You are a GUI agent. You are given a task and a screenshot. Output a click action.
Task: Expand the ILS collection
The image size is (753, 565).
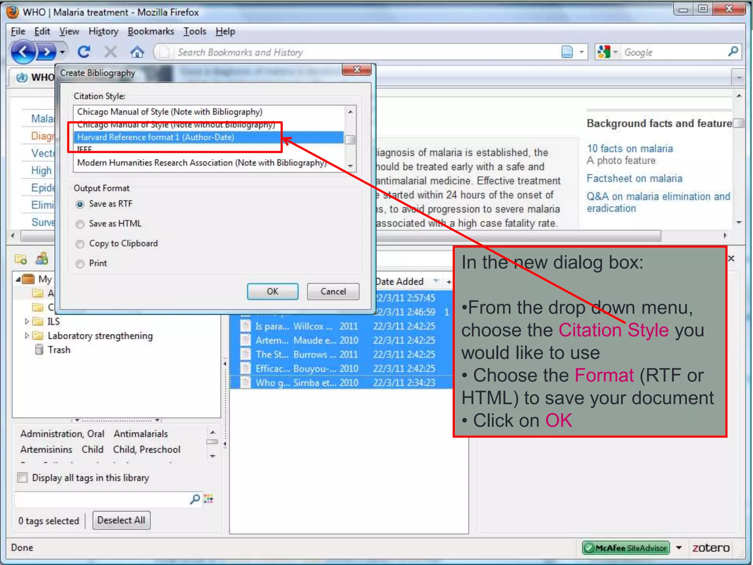(x=26, y=321)
